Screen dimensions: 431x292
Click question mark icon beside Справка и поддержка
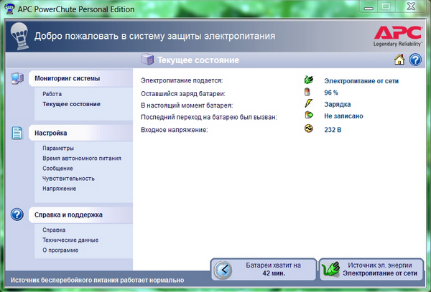click(17, 215)
